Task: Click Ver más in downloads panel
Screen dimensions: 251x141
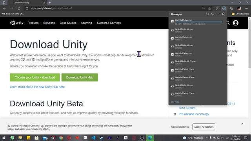Action: [x=175, y=102]
